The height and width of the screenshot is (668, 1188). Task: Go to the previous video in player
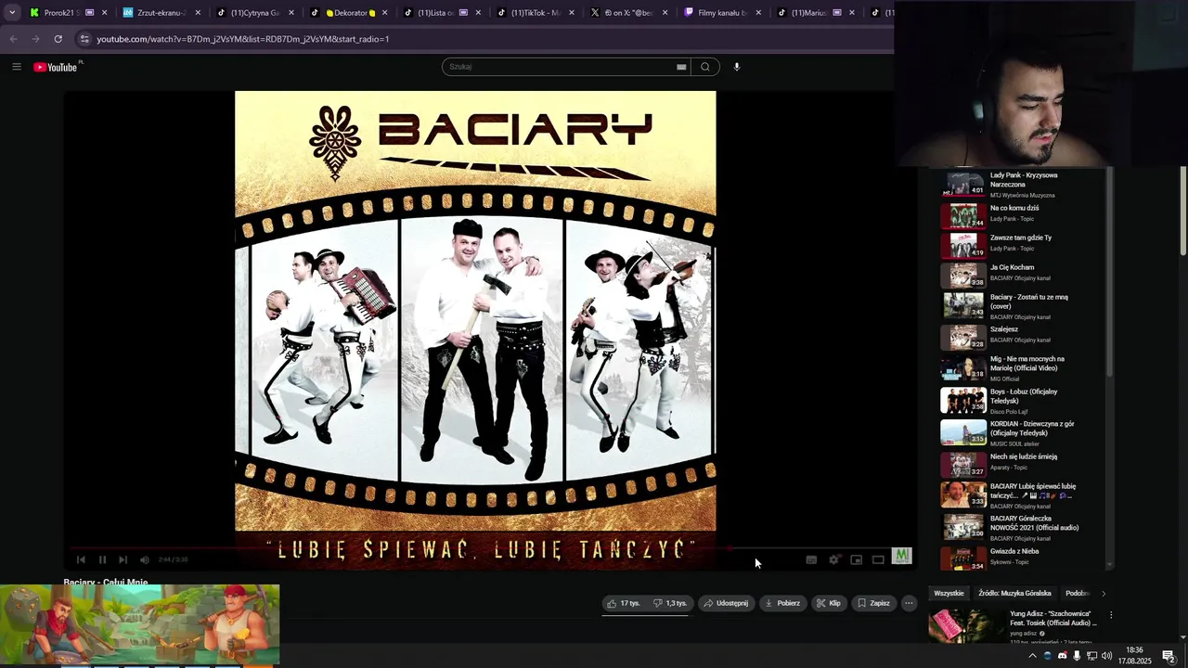(x=81, y=559)
